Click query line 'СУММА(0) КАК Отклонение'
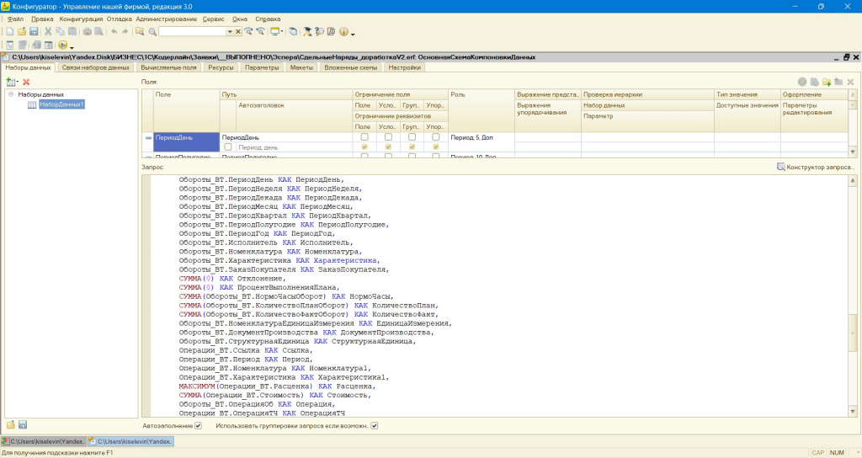Viewport: 862px width, 458px height. click(232, 278)
